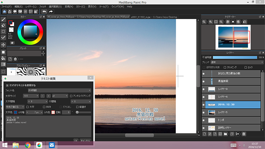The width and height of the screenshot is (265, 149).
Task: Select the Bucket fill tool
Action: (x=3, y=58)
